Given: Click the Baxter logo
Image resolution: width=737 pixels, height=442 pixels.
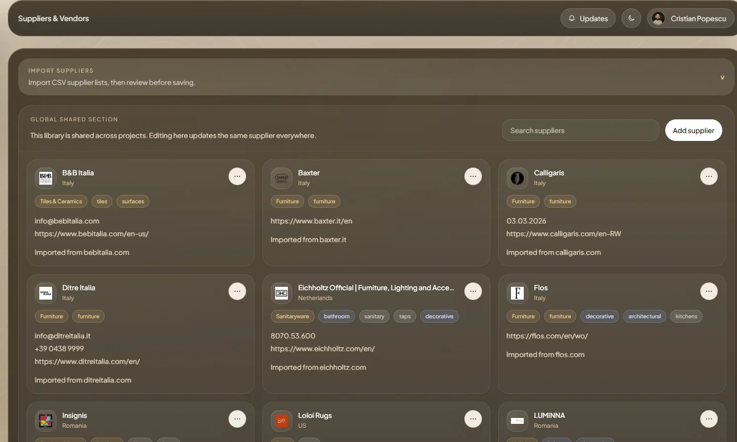Looking at the screenshot, I should click(282, 178).
